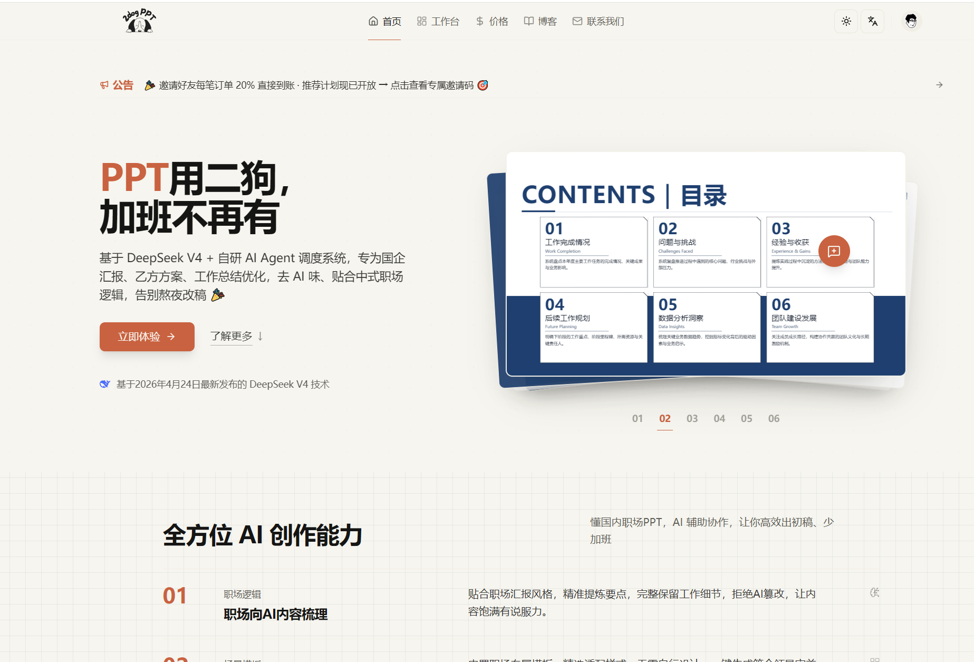Click the 06 团队建设发展 card
The height and width of the screenshot is (662, 974).
(820, 328)
